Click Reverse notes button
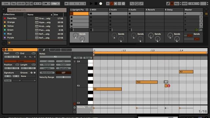Image resolution: width=210 pixels, height=118 pixels. tap(47, 65)
